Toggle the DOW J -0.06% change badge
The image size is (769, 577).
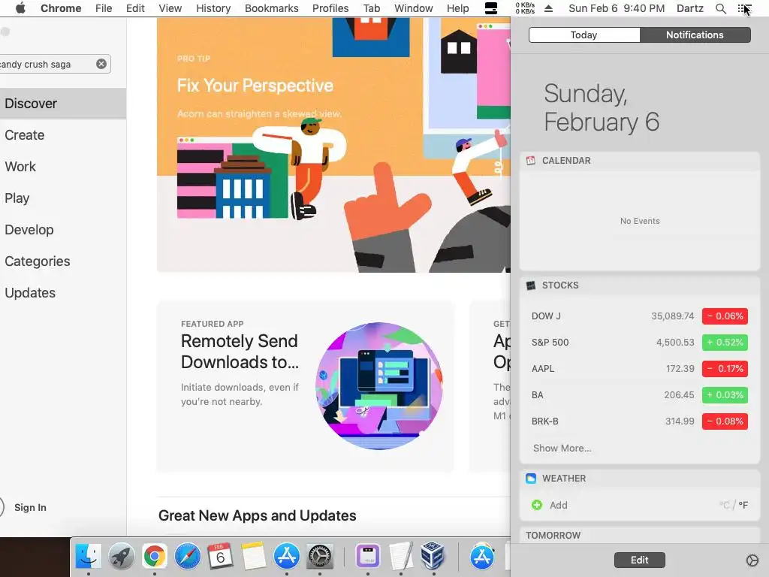(x=725, y=316)
